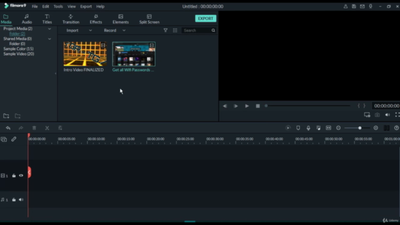Click the trash delete icon in timeline toolbar
This screenshot has width=400, height=225.
coord(34,127)
